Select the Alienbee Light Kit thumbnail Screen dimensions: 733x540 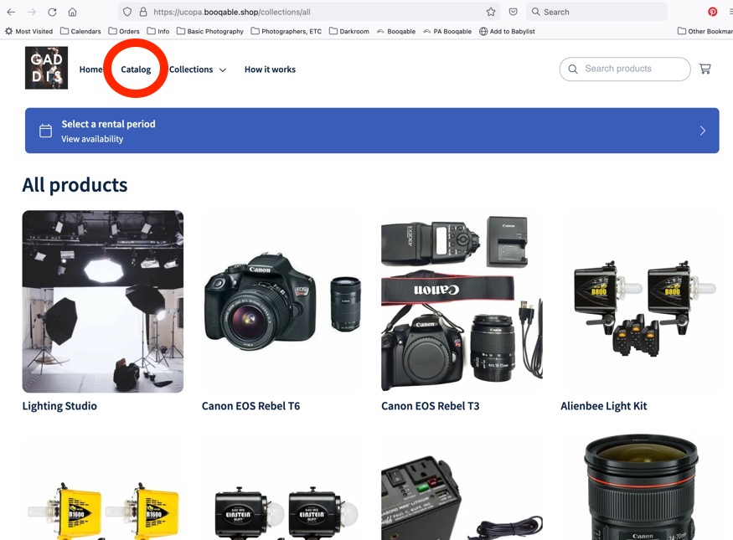point(642,301)
